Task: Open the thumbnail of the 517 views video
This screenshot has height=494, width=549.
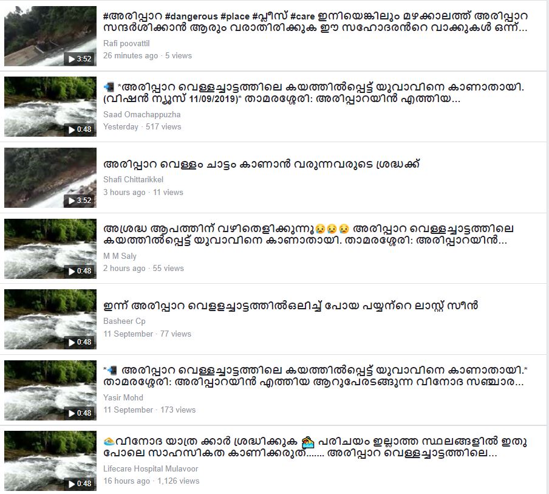Action: (x=50, y=106)
